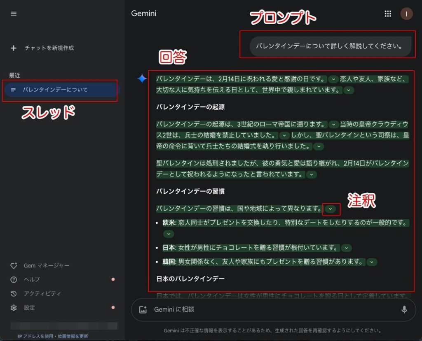Click the 欧米 bold label
Viewport: 422px width, 341px height.
(169, 223)
